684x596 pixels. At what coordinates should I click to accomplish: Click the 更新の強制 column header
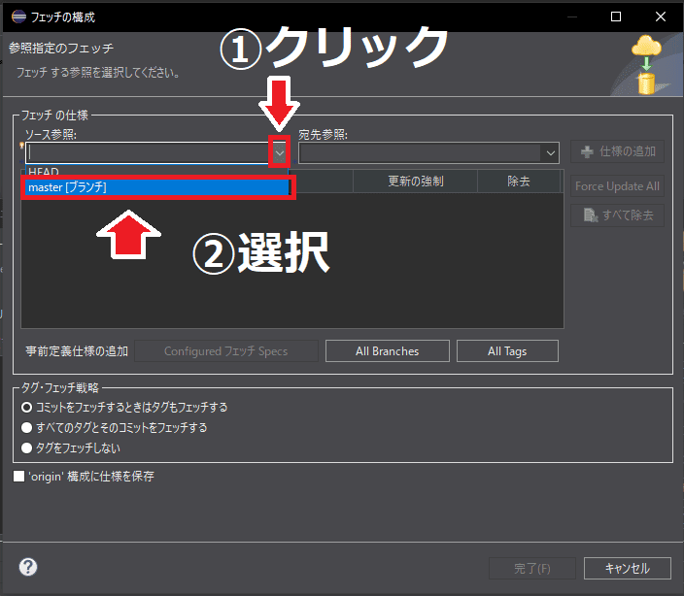click(415, 182)
